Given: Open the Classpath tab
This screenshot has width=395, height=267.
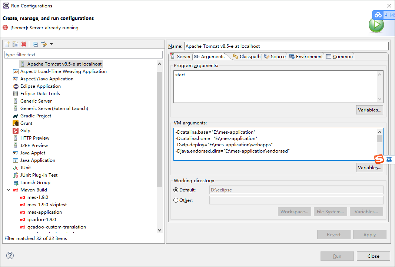Looking at the screenshot, I should point(247,56).
